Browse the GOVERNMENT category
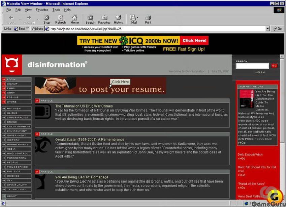This screenshot has width=286, height=207. 17,136
